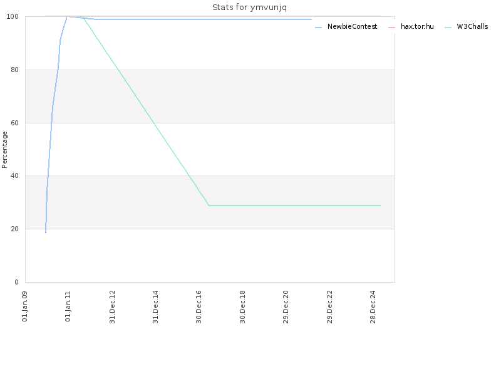Click the descending teal W3Challs line
This screenshot has width=501, height=376.
(x=147, y=113)
